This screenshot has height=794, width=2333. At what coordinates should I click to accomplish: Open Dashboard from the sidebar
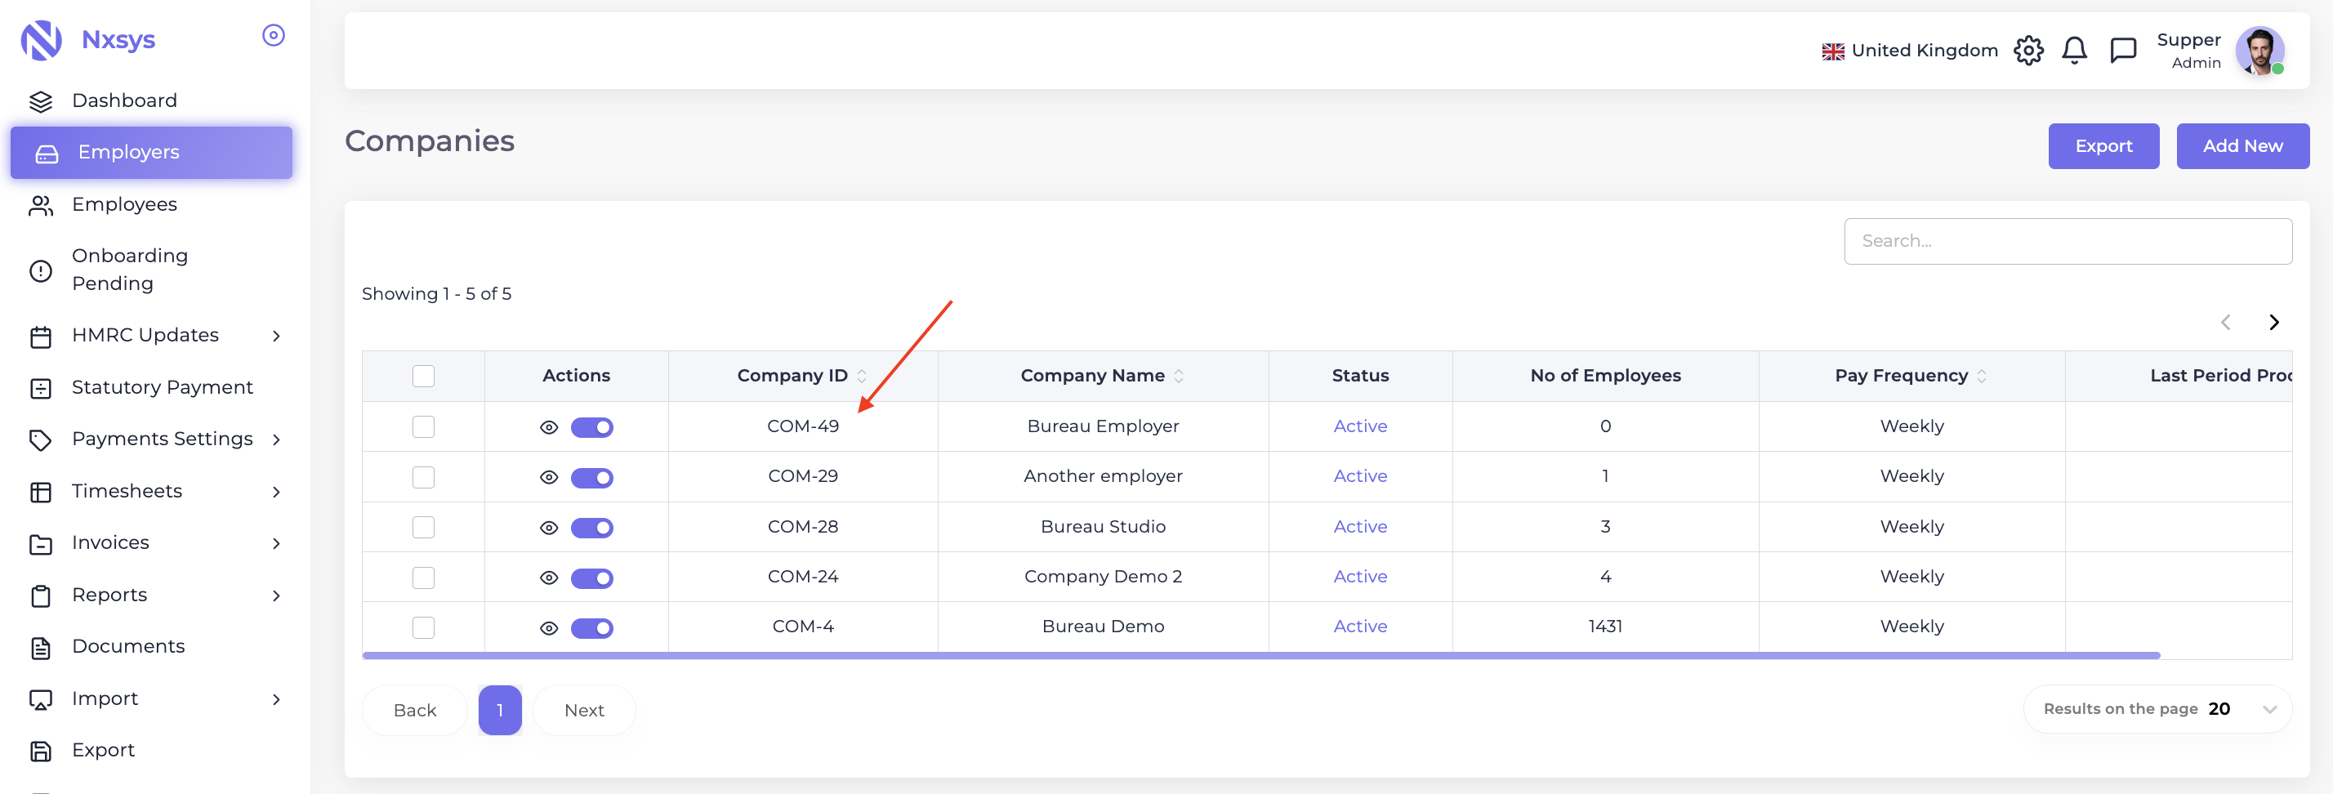pyautogui.click(x=124, y=100)
